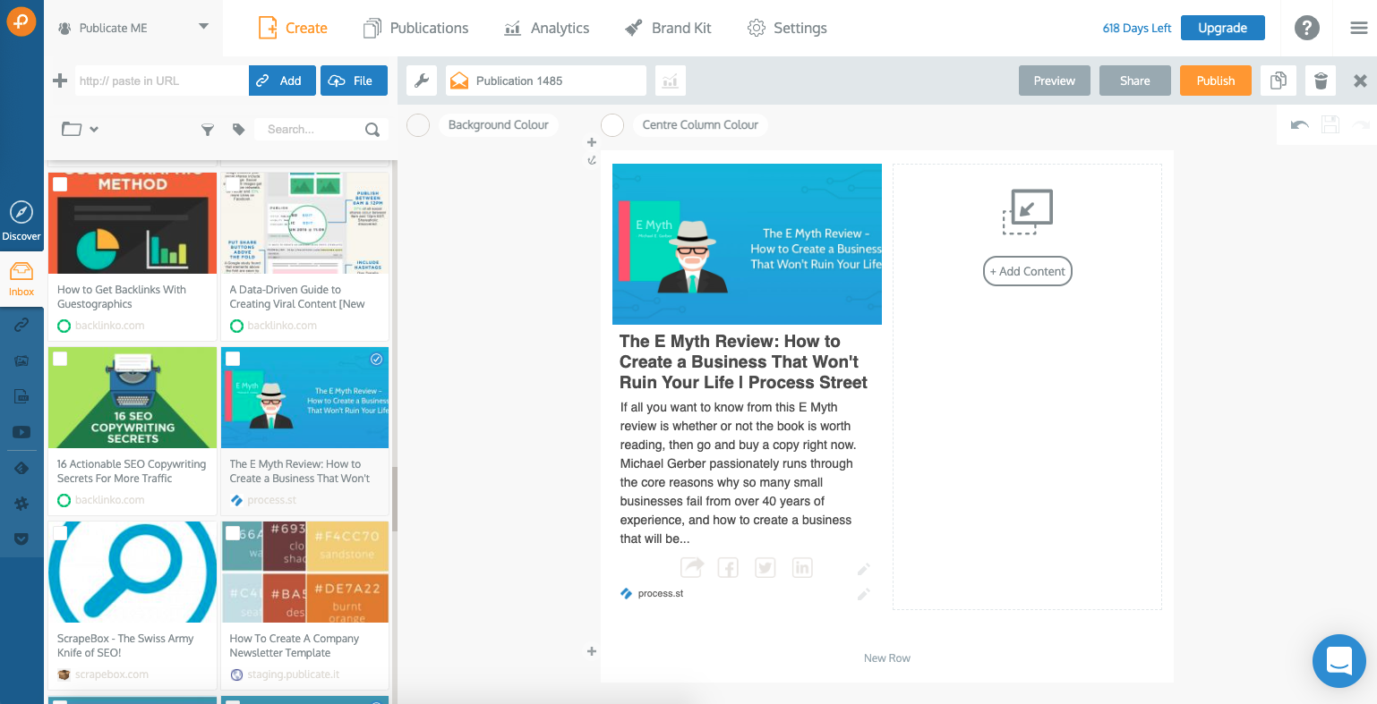Open the Settings tab
This screenshot has height=704, width=1377.
click(x=787, y=28)
